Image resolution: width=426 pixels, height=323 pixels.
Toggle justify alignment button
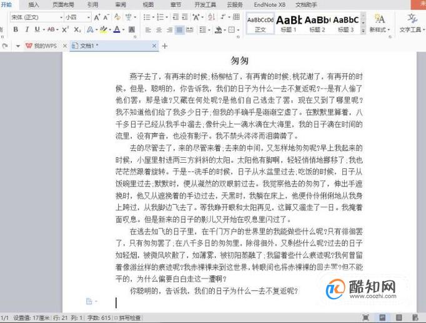pyautogui.click(x=180, y=29)
